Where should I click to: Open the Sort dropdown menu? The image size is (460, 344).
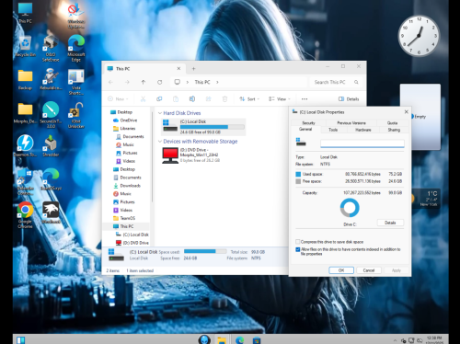[x=249, y=99]
